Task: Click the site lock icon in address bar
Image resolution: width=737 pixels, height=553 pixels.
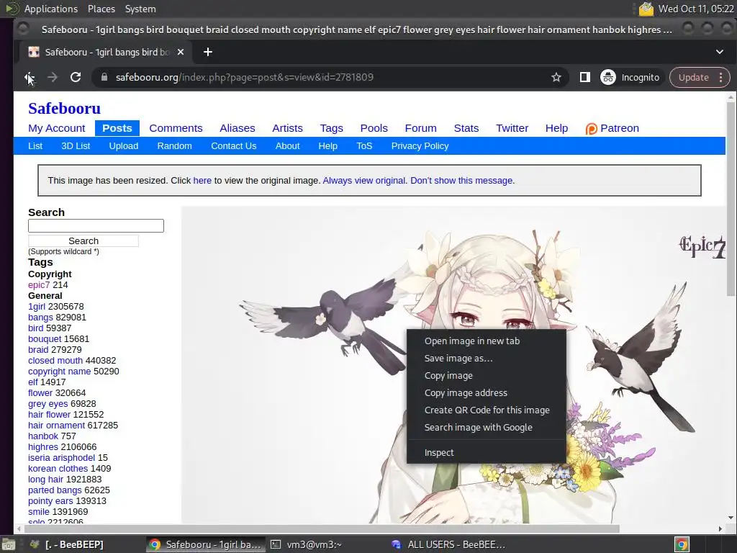Action: pos(104,77)
